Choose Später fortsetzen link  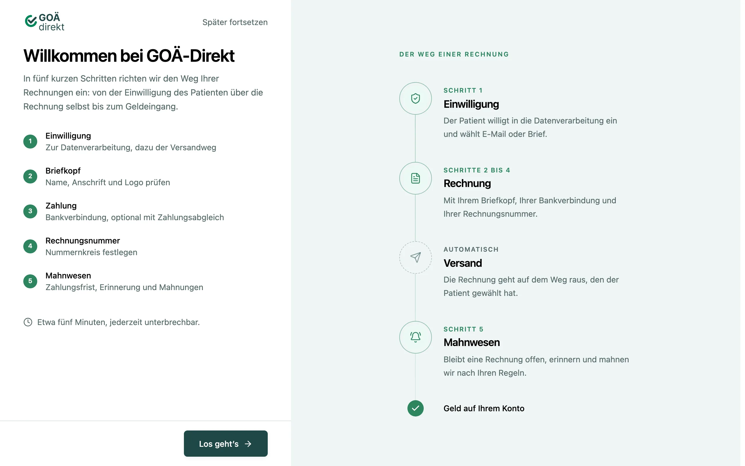[x=235, y=22]
